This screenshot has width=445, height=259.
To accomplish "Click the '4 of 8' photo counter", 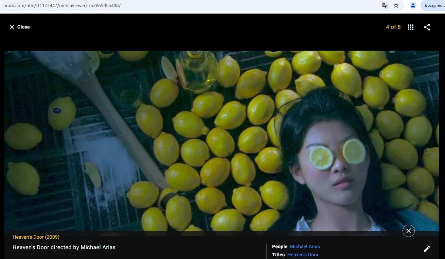I will [393, 27].
